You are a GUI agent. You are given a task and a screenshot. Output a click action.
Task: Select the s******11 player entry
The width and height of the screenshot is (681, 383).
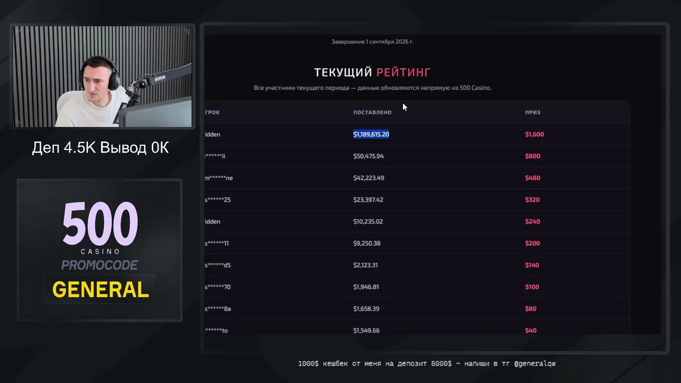pyautogui.click(x=217, y=243)
